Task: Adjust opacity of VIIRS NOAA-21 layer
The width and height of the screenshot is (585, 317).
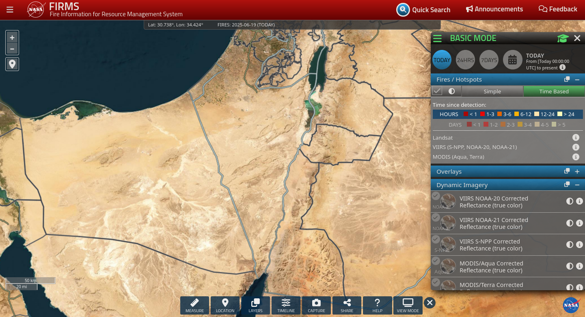Action: click(x=570, y=223)
